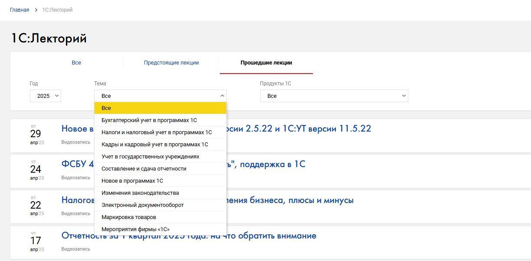The width and height of the screenshot is (531, 261).
Task: Click Видеозапись label under the 17 апр lecture
Action: (x=76, y=249)
